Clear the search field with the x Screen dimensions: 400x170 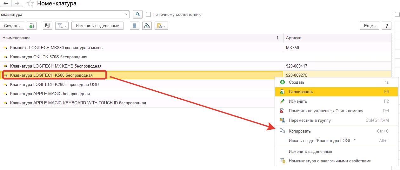(126, 15)
